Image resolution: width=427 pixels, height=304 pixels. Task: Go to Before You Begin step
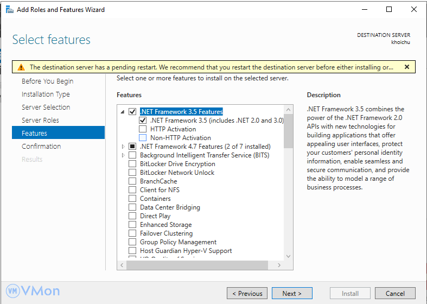point(47,81)
